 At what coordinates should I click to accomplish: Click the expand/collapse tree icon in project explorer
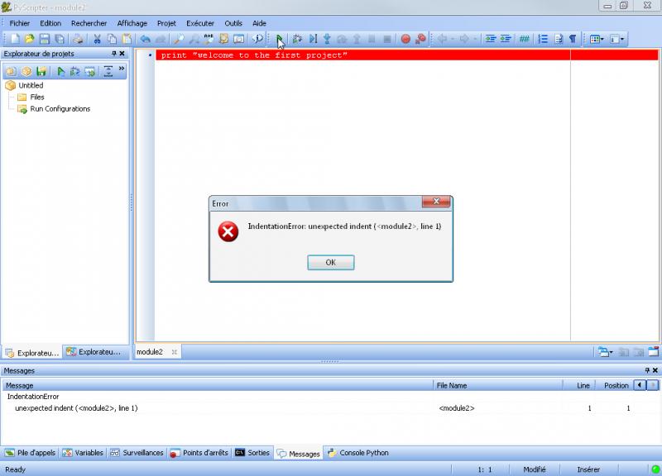coord(108,71)
